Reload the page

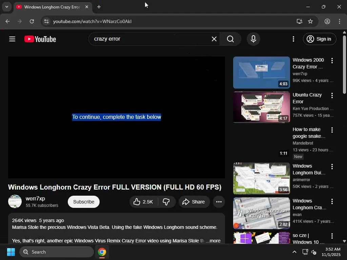coord(32,21)
